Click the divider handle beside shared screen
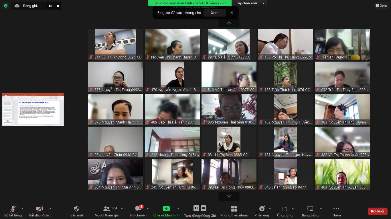Image resolution: width=391 pixels, height=219 pixels. point(66,109)
